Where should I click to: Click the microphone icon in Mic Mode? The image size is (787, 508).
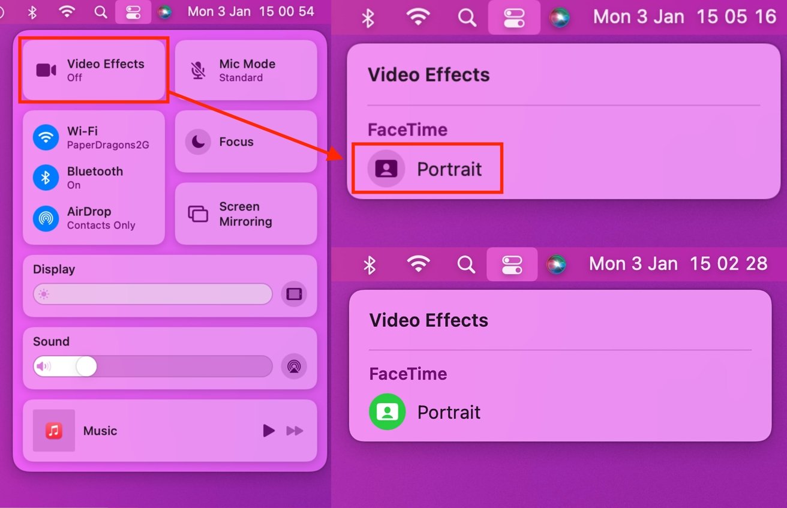pos(198,70)
